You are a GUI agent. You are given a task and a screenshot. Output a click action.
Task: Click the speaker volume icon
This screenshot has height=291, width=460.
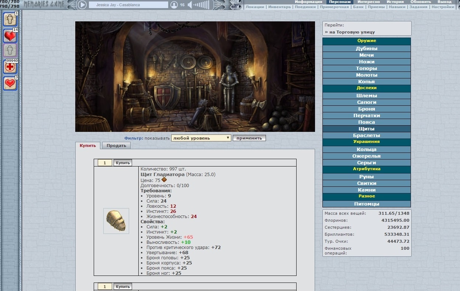tap(190, 5)
